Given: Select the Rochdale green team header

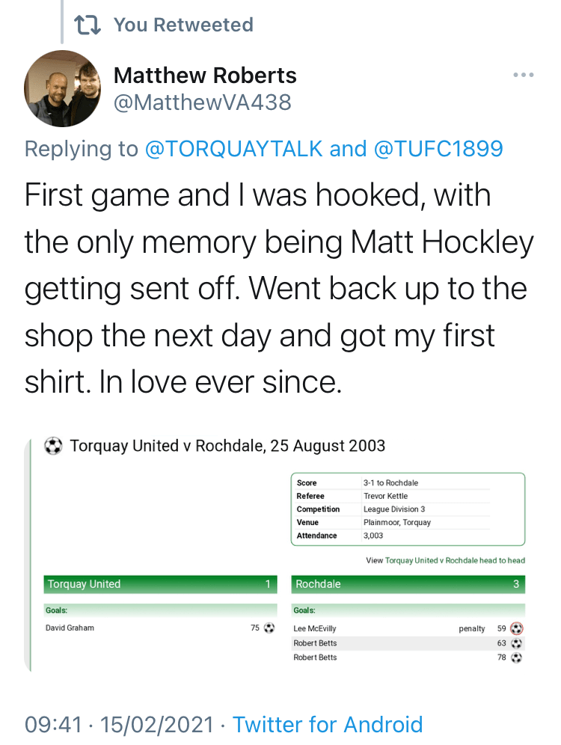Looking at the screenshot, I should click(407, 584).
